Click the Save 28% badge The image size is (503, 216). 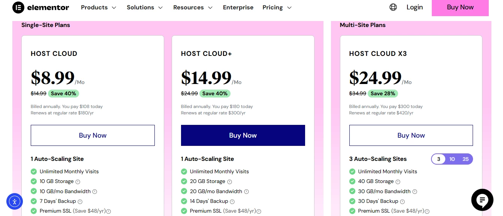pyautogui.click(x=383, y=93)
